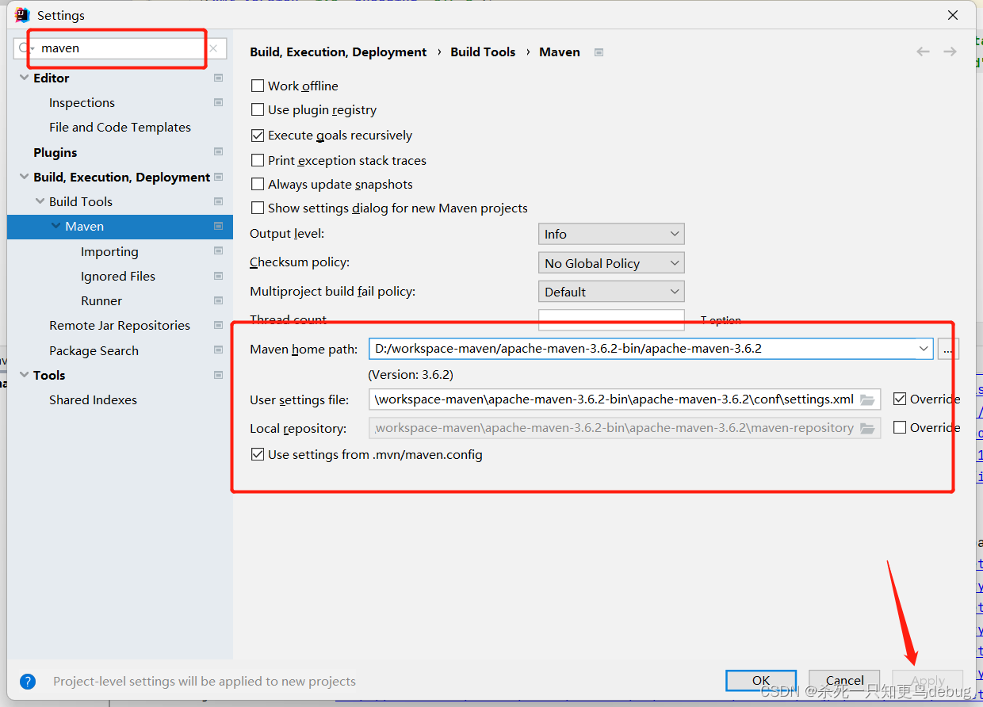Click the Build Tools breadcrumb
The height and width of the screenshot is (707, 983).
[x=483, y=52]
